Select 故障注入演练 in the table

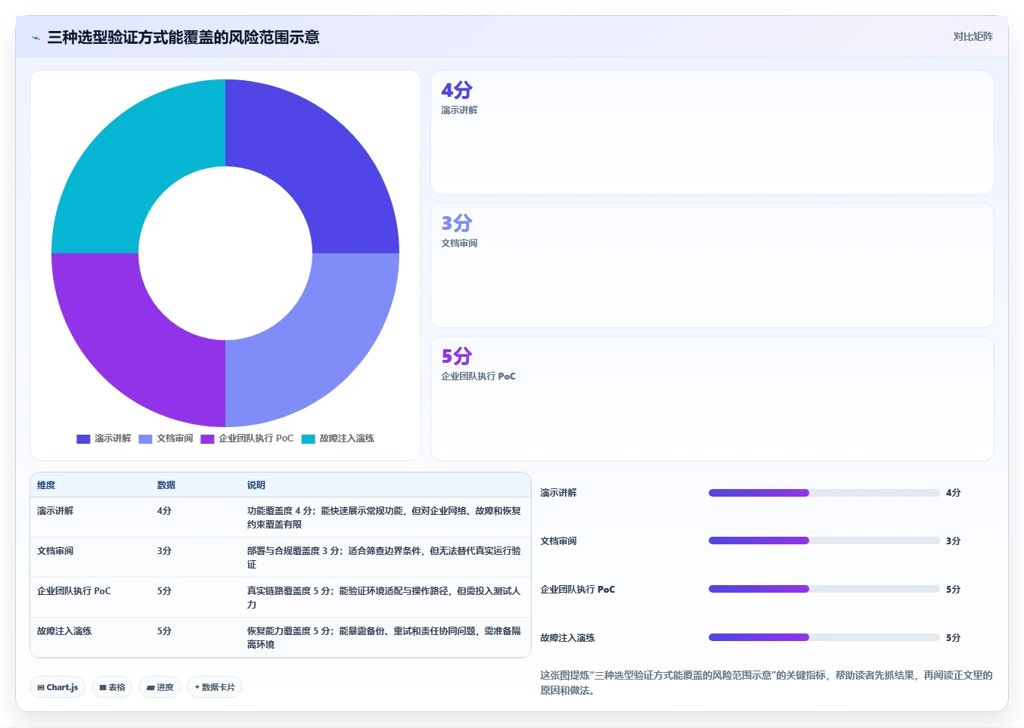pyautogui.click(x=64, y=631)
